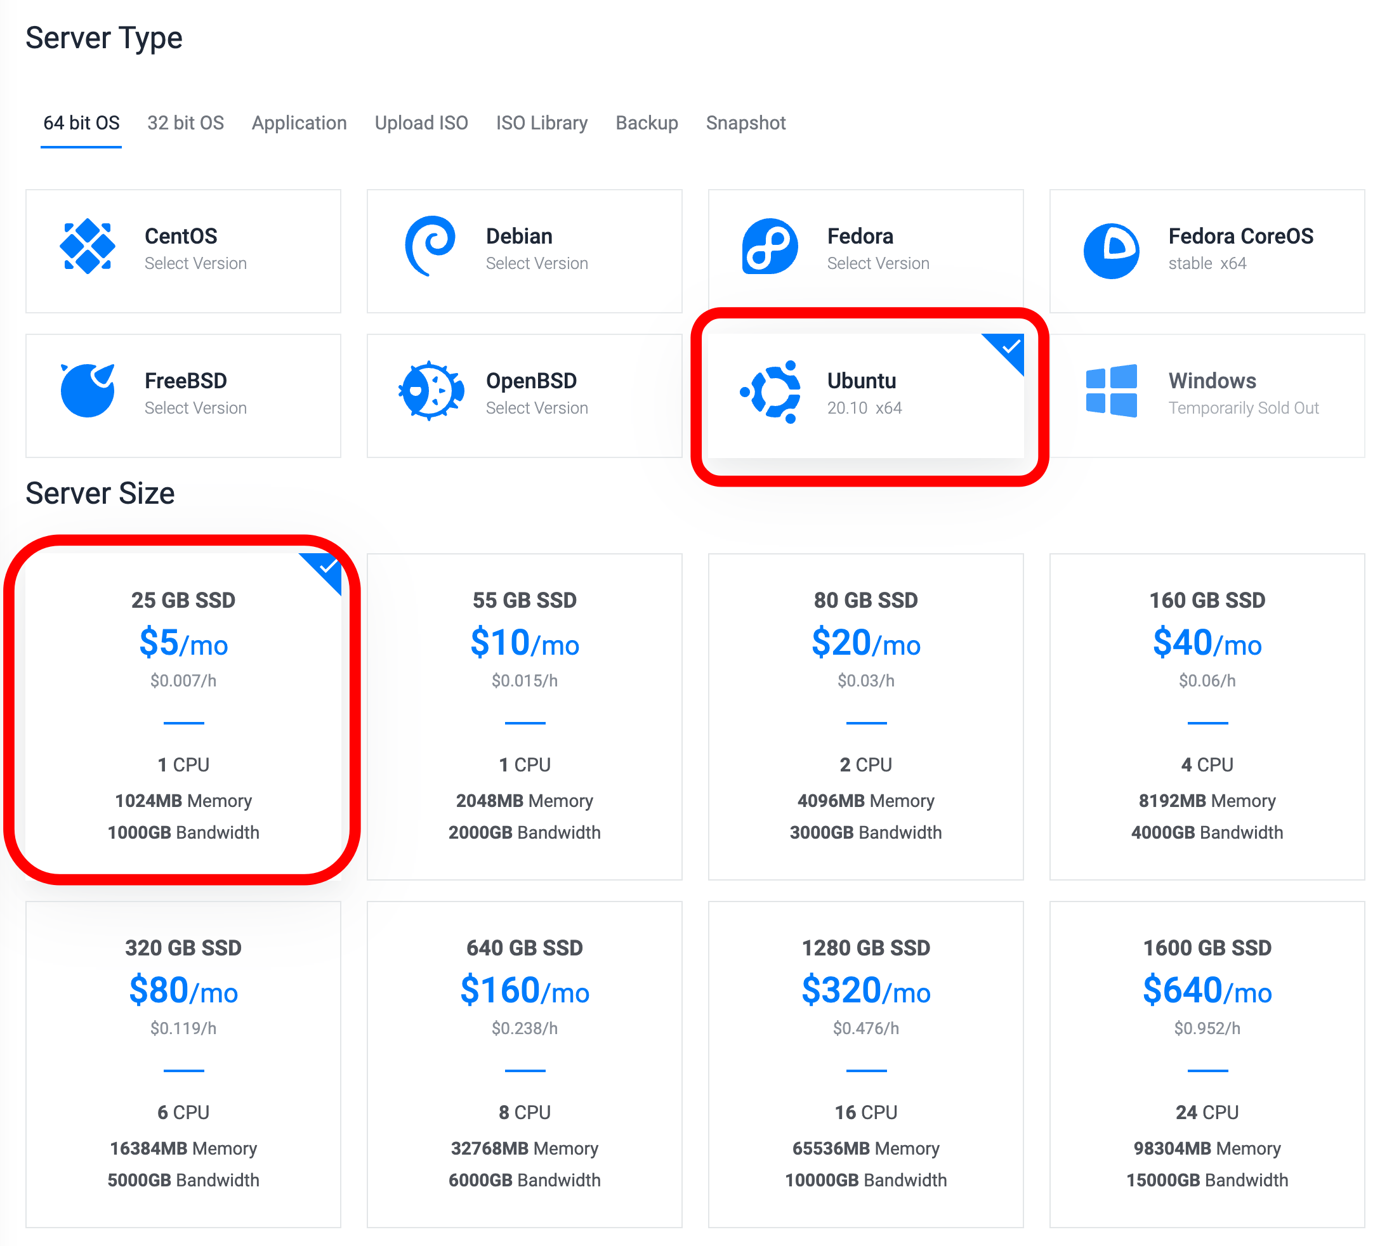Open the ISO Library tab

[541, 123]
